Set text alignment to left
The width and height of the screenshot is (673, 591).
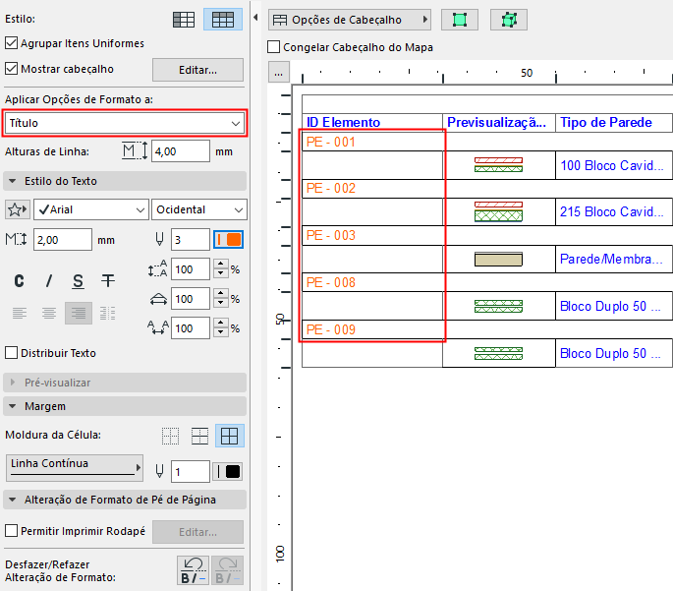(20, 313)
